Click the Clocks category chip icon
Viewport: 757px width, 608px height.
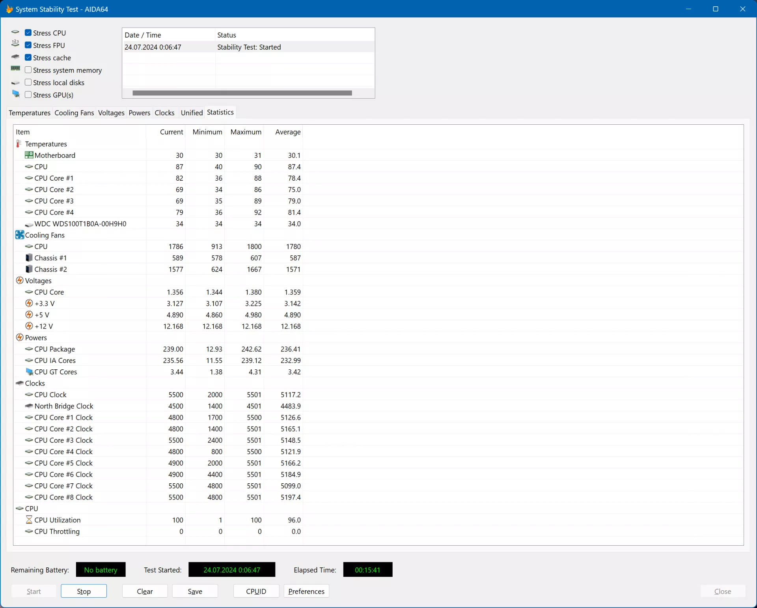coord(20,383)
